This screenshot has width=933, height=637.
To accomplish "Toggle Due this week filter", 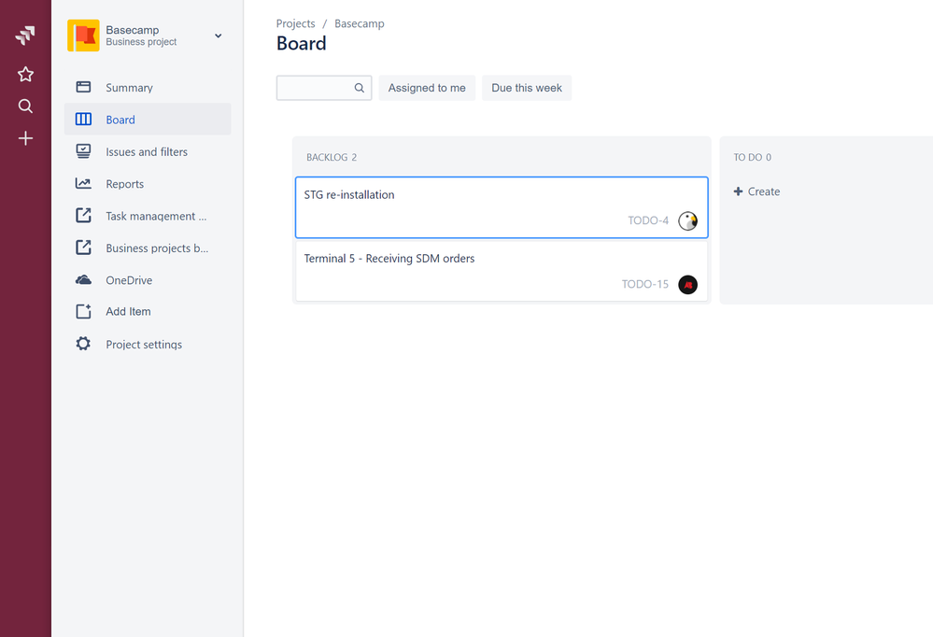I will [527, 88].
